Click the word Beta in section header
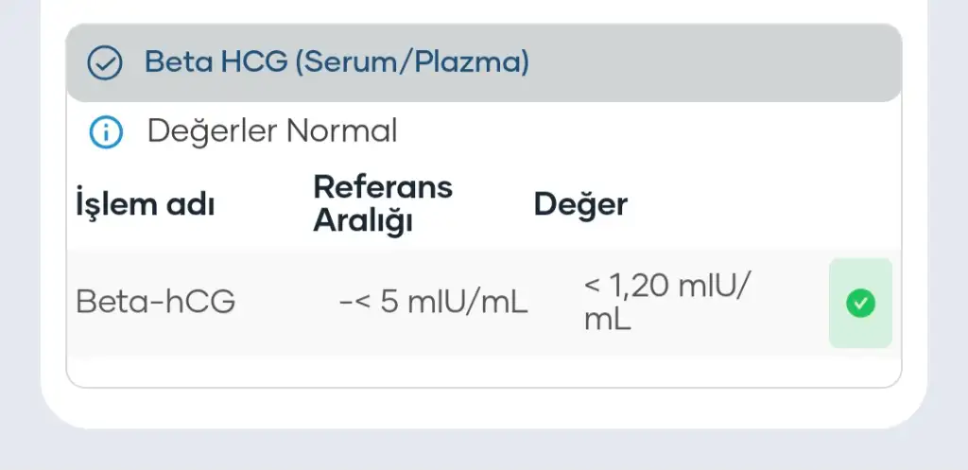 point(177,63)
